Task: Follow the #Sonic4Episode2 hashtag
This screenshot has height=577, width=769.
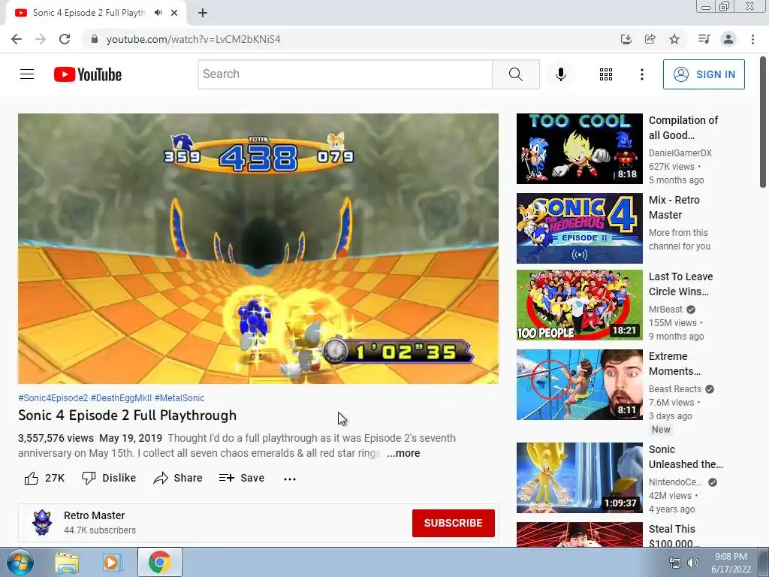Action: [53, 398]
